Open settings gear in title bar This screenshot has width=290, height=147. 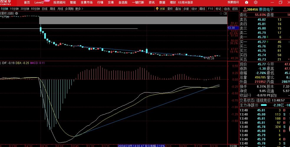[256, 2]
